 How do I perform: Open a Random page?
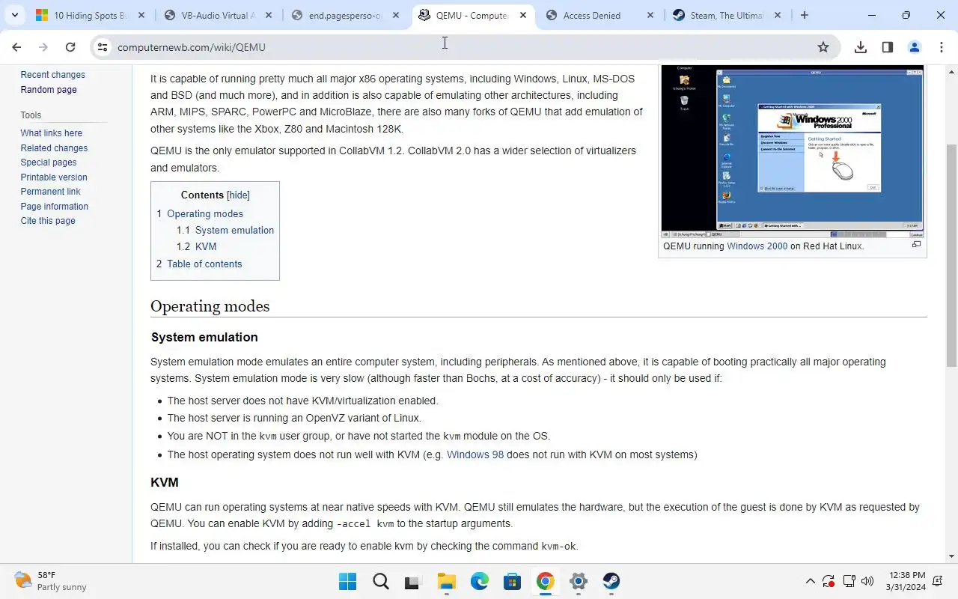tap(49, 90)
